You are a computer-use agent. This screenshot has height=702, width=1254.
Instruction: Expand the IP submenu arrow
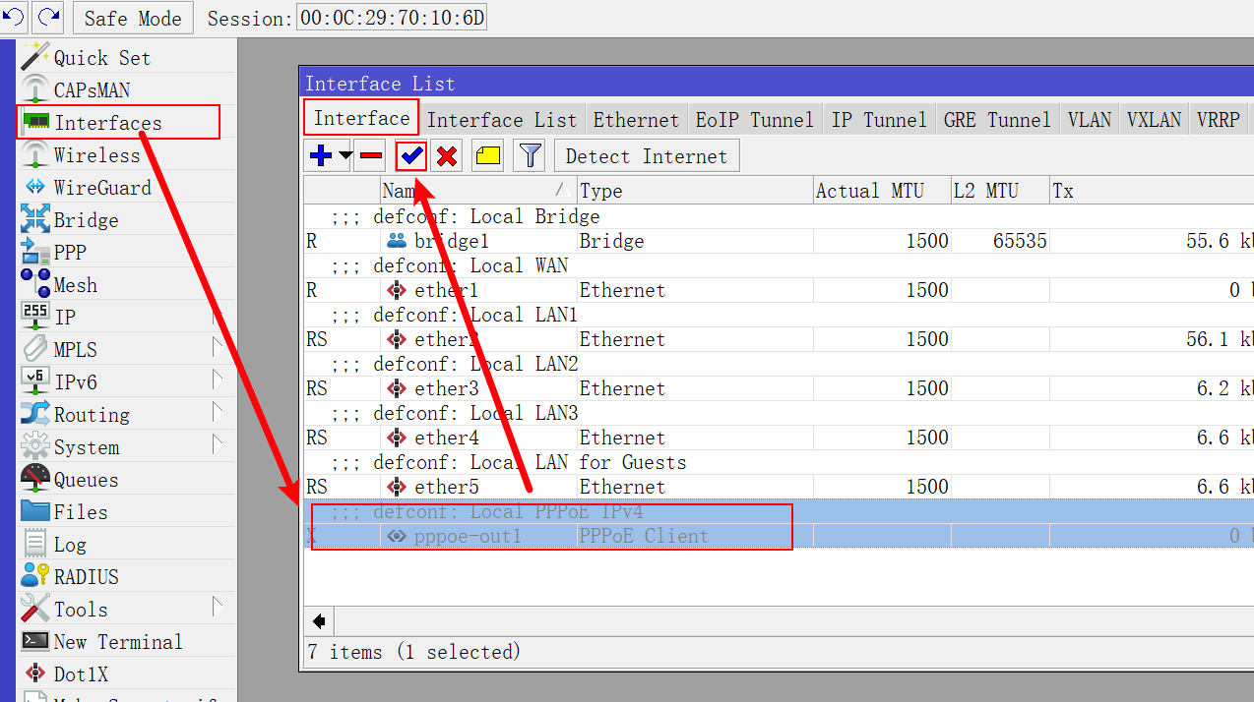tap(218, 317)
